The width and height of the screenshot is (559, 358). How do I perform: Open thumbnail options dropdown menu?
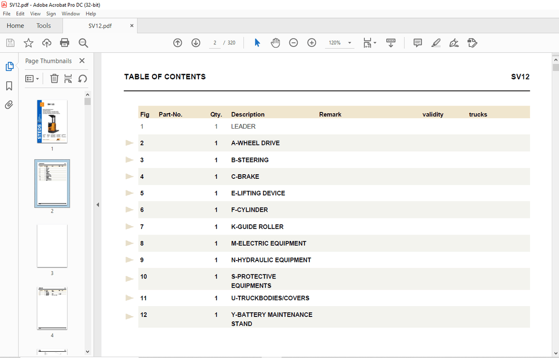pos(32,79)
